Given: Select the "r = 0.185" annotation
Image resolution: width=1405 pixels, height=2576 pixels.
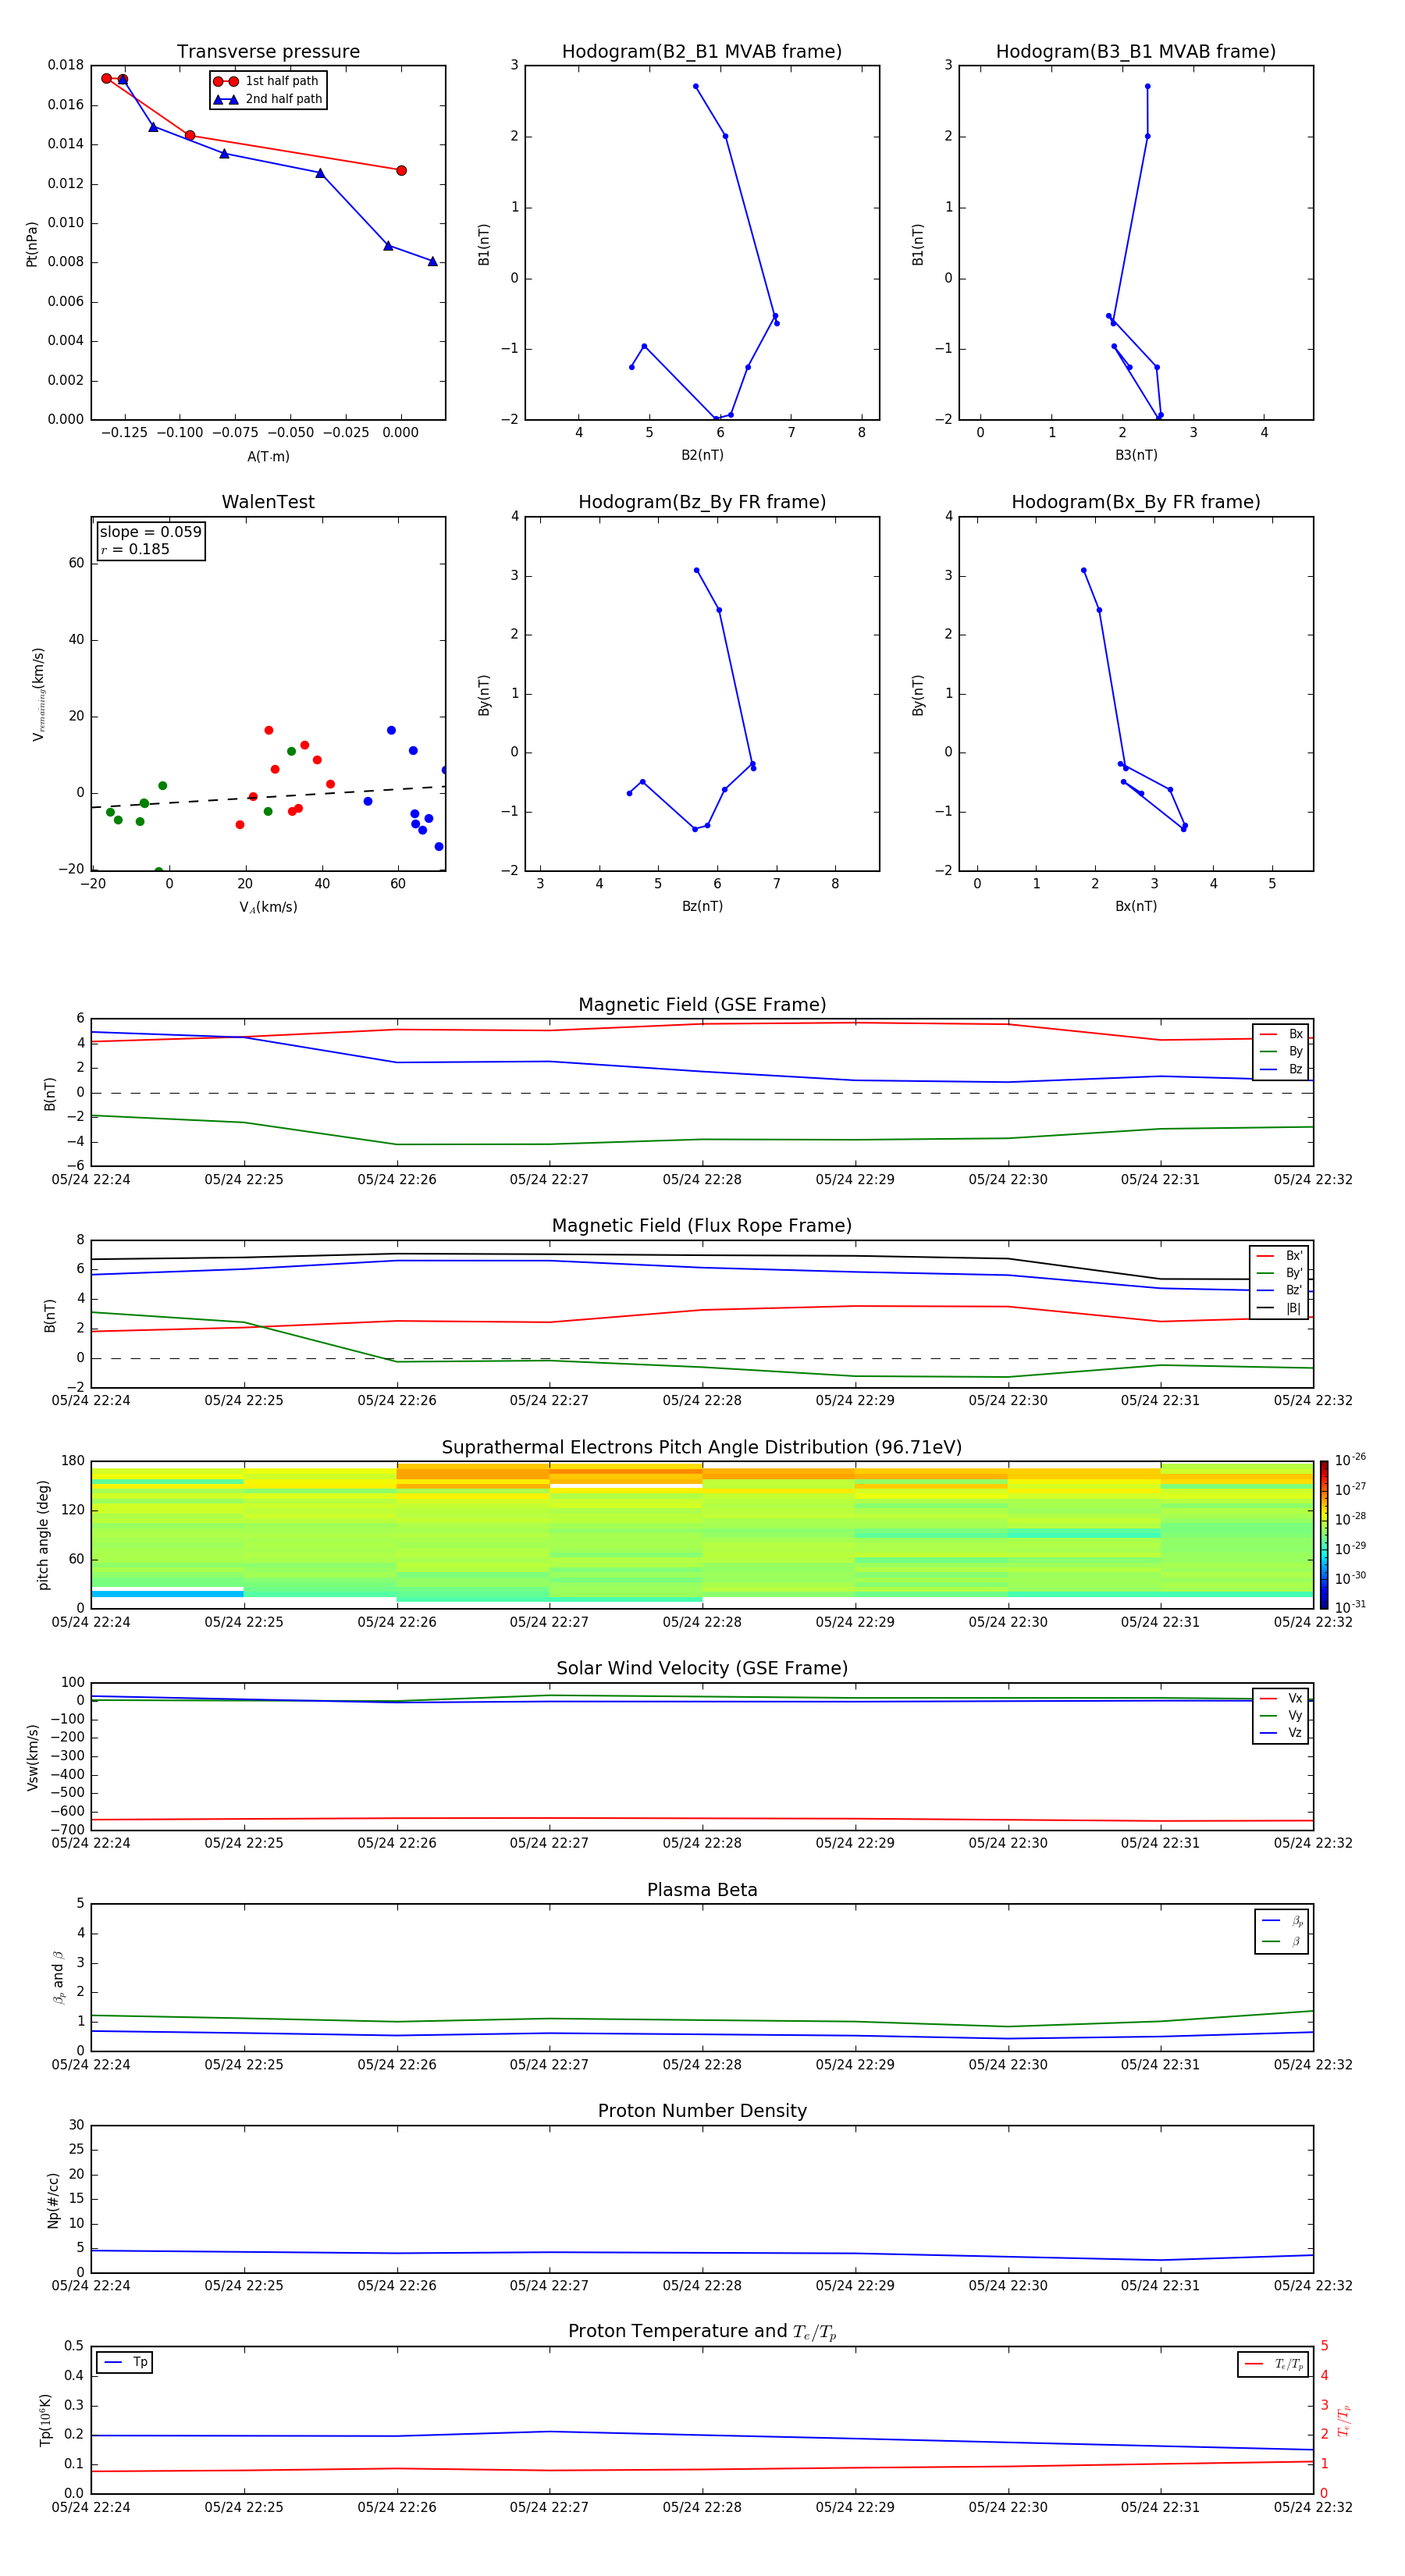Looking at the screenshot, I should click(135, 549).
